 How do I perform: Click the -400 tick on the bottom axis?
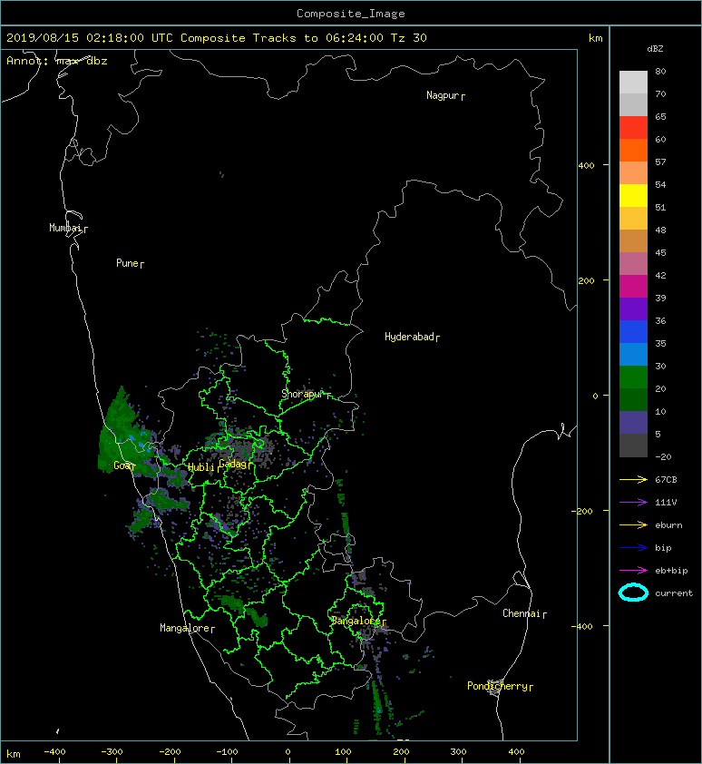click(54, 752)
